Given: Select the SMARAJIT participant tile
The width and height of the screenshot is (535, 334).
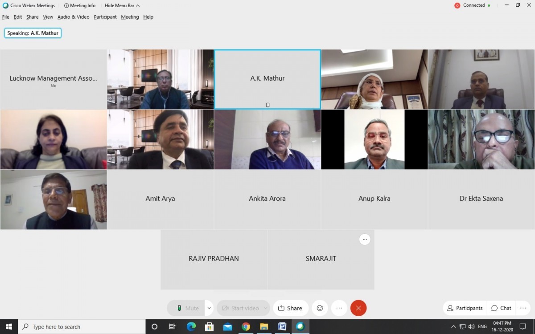Looking at the screenshot, I should point(321,260).
